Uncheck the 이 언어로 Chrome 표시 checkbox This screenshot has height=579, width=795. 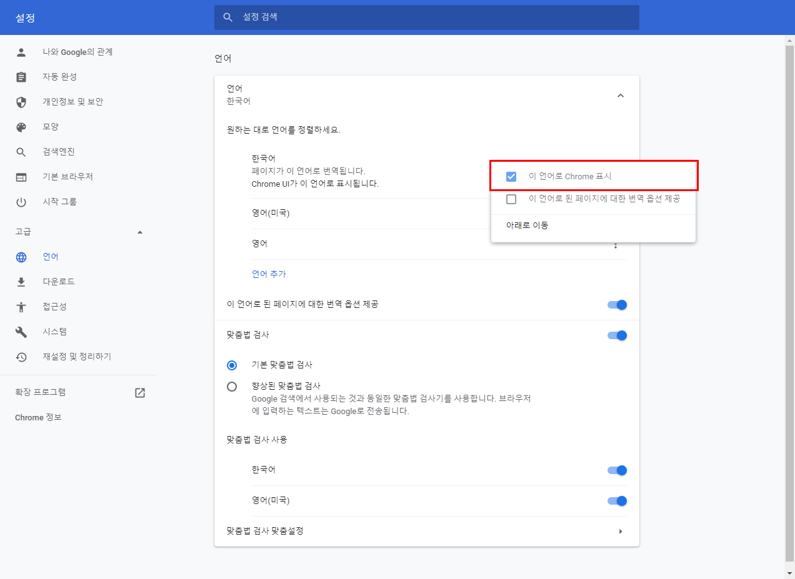point(511,177)
